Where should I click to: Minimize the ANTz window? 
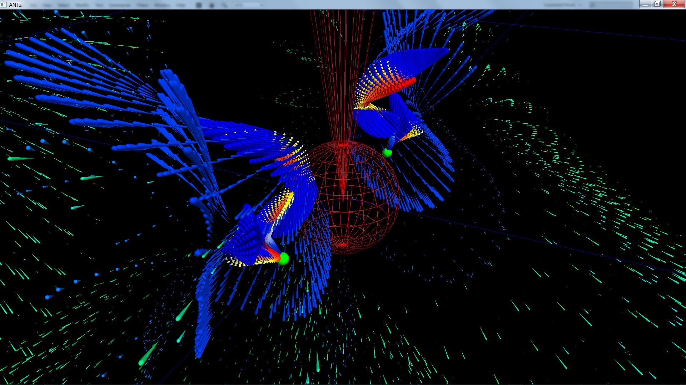click(646, 4)
